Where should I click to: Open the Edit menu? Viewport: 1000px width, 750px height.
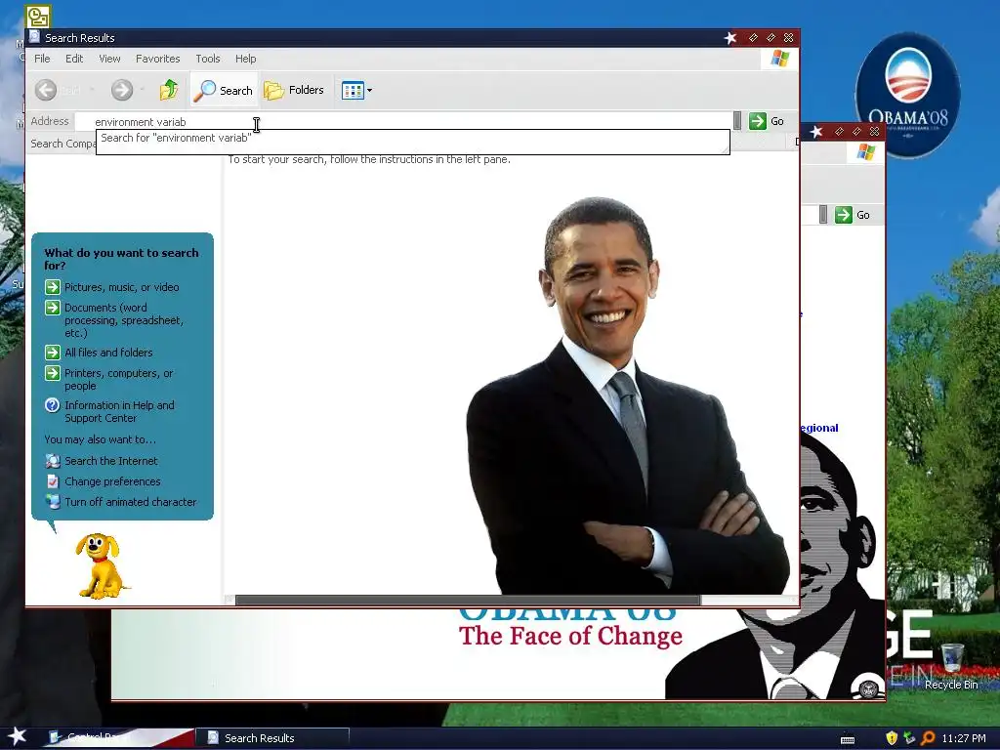74,59
